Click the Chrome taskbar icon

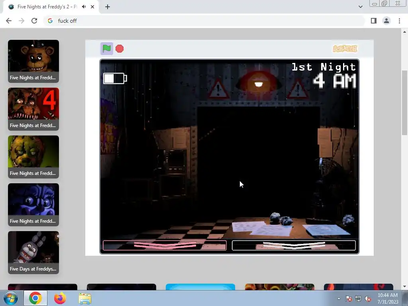35,298
